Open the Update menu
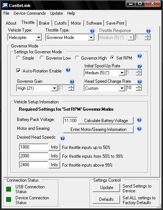Viewport: 163px width, 210px height. (57, 13)
